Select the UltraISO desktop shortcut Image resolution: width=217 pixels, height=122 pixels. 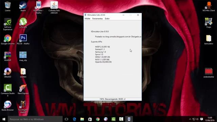tap(7, 73)
